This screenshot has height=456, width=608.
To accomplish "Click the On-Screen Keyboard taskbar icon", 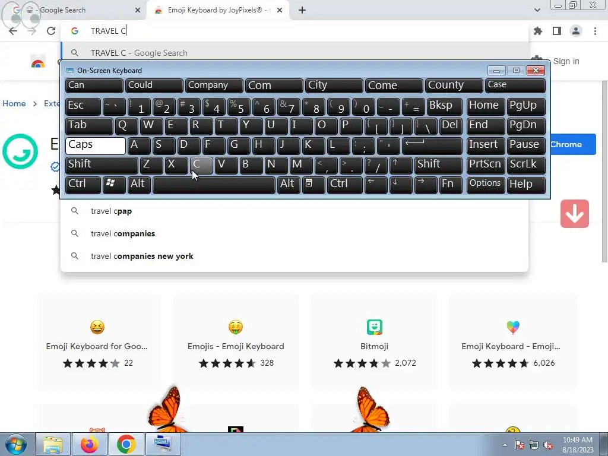I will coord(163,444).
